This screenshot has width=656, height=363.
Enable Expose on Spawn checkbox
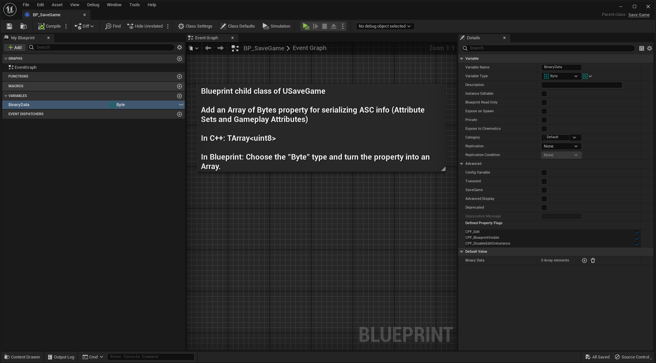(x=544, y=111)
